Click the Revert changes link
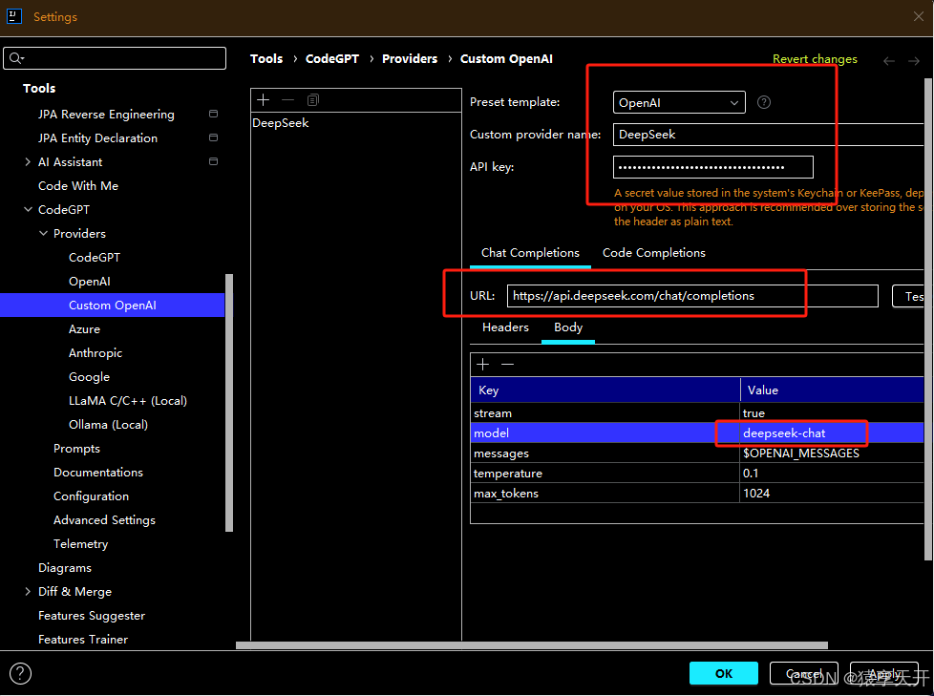The height and width of the screenshot is (696, 934). (x=815, y=59)
